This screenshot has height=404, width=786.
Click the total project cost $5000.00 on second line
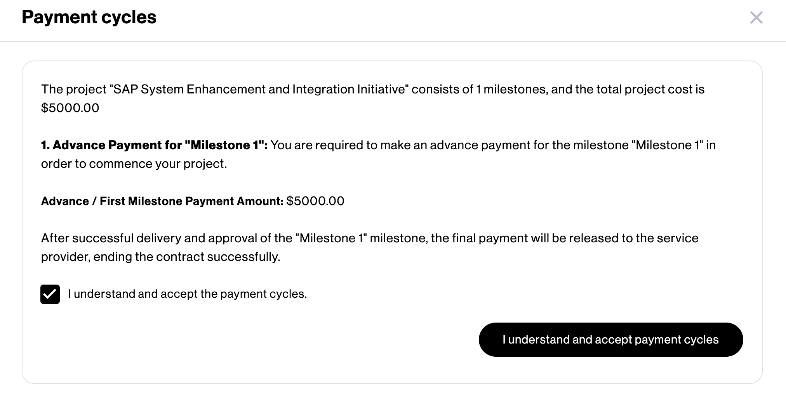(x=70, y=108)
